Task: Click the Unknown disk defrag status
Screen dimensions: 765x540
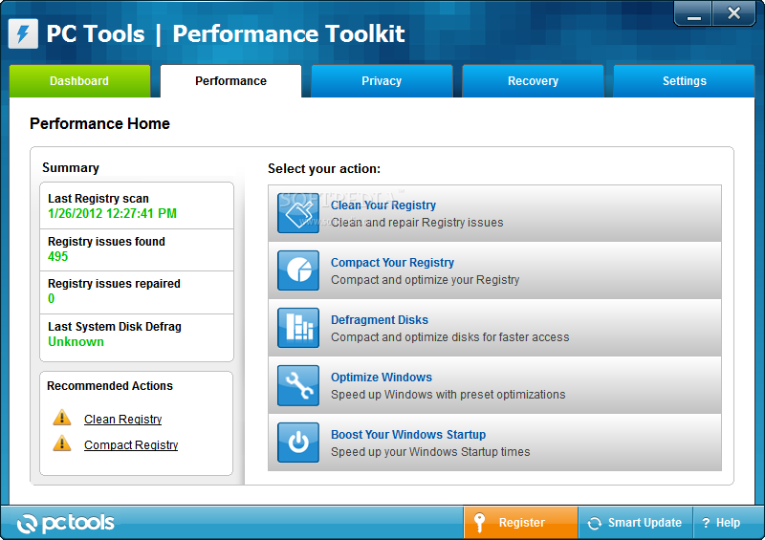Action: [76, 341]
